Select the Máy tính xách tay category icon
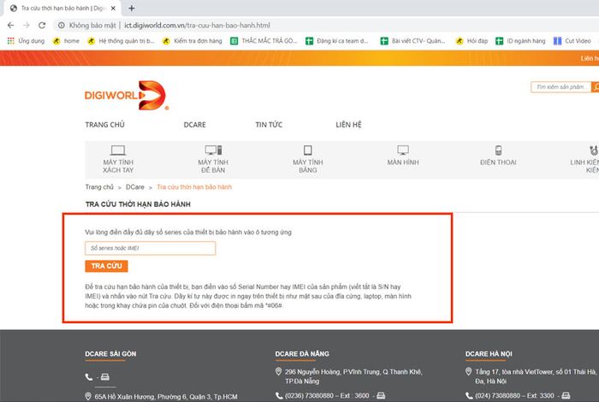Screen dimensions: 599x402 (x=118, y=150)
